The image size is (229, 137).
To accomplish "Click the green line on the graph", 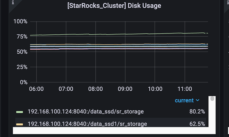I will (x=119, y=34).
